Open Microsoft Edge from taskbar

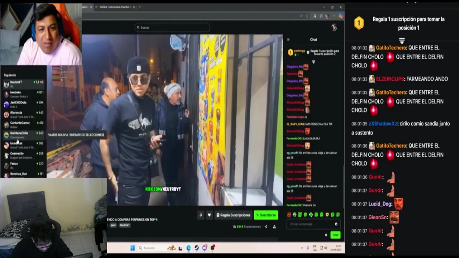189,248
